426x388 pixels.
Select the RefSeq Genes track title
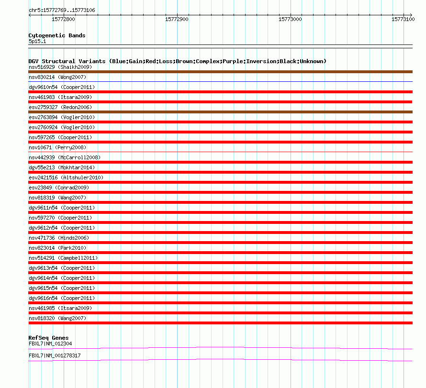click(49, 338)
